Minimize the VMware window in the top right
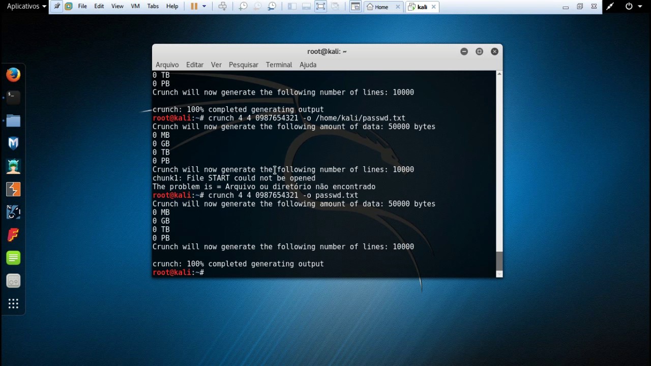The height and width of the screenshot is (366, 651). [566, 7]
